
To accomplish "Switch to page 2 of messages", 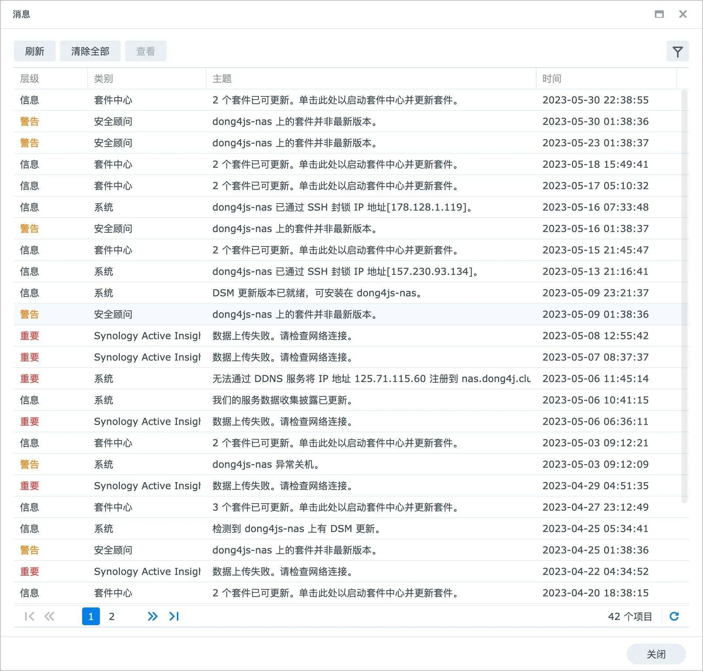I will (111, 616).
